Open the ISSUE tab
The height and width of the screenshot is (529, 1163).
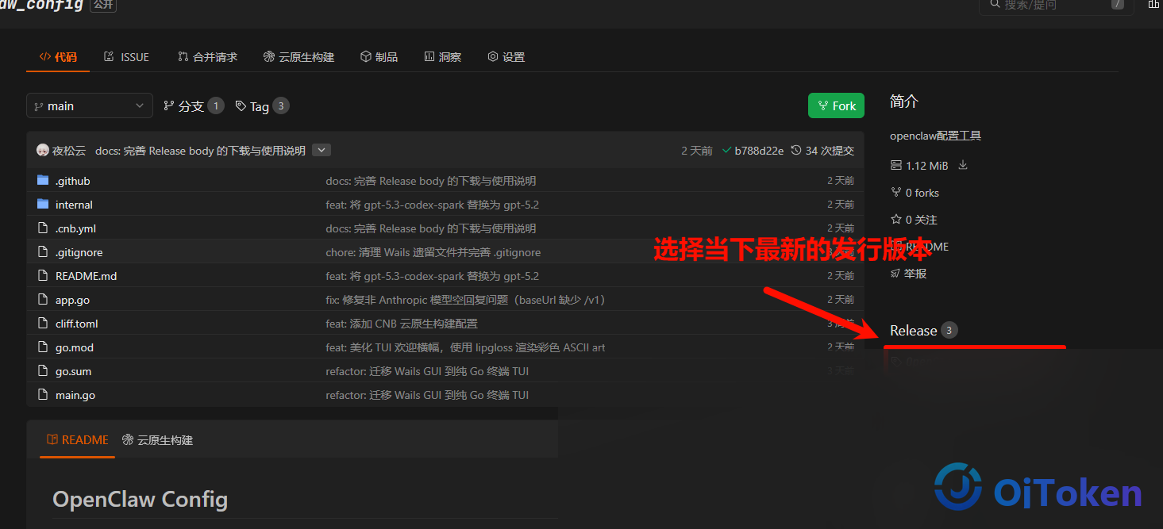(126, 57)
